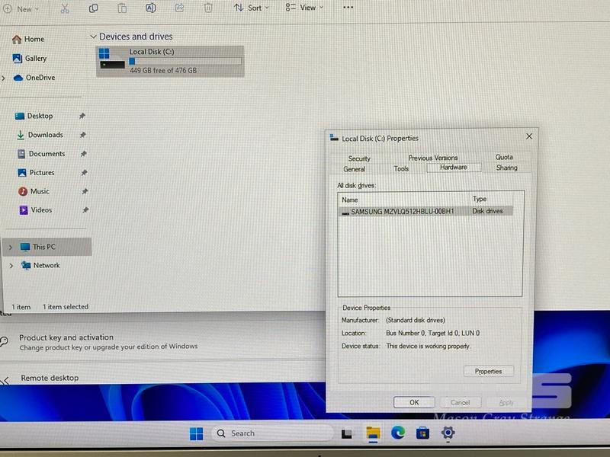
Task: Open Settings gear from the taskbar
Action: (x=448, y=432)
